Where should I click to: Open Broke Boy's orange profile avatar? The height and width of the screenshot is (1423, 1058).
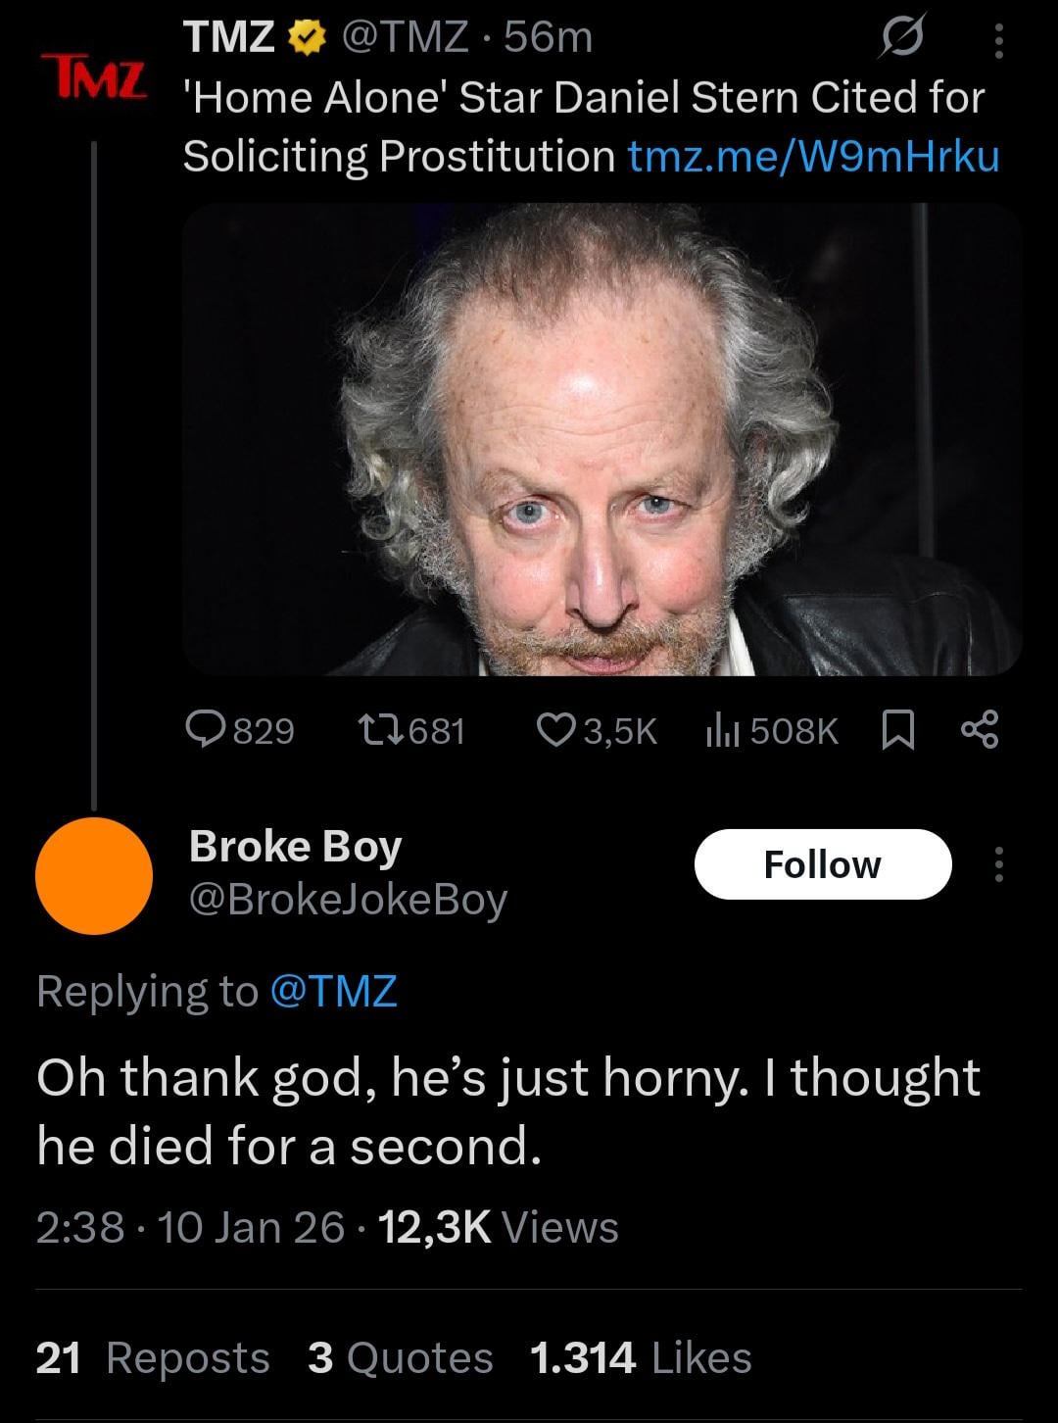pos(94,875)
